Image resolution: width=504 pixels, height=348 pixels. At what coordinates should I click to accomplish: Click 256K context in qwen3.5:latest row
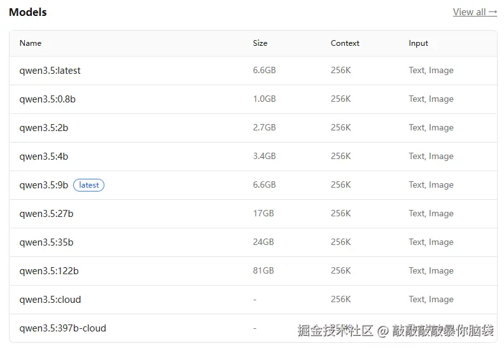coord(340,70)
